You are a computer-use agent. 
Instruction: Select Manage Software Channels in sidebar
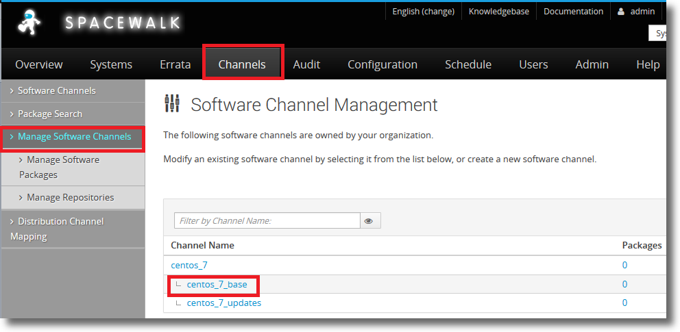[x=73, y=137]
